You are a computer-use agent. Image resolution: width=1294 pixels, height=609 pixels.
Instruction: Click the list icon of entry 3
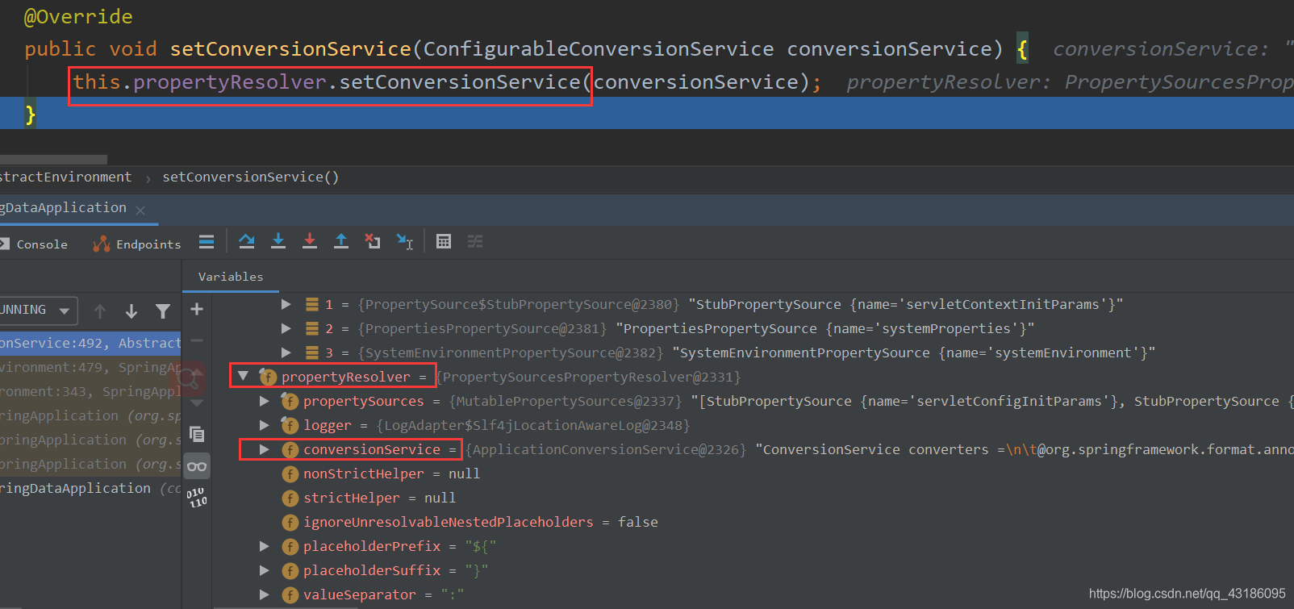pyautogui.click(x=311, y=352)
